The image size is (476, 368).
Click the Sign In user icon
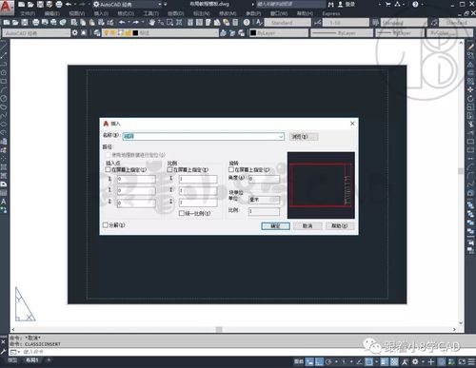341,4
